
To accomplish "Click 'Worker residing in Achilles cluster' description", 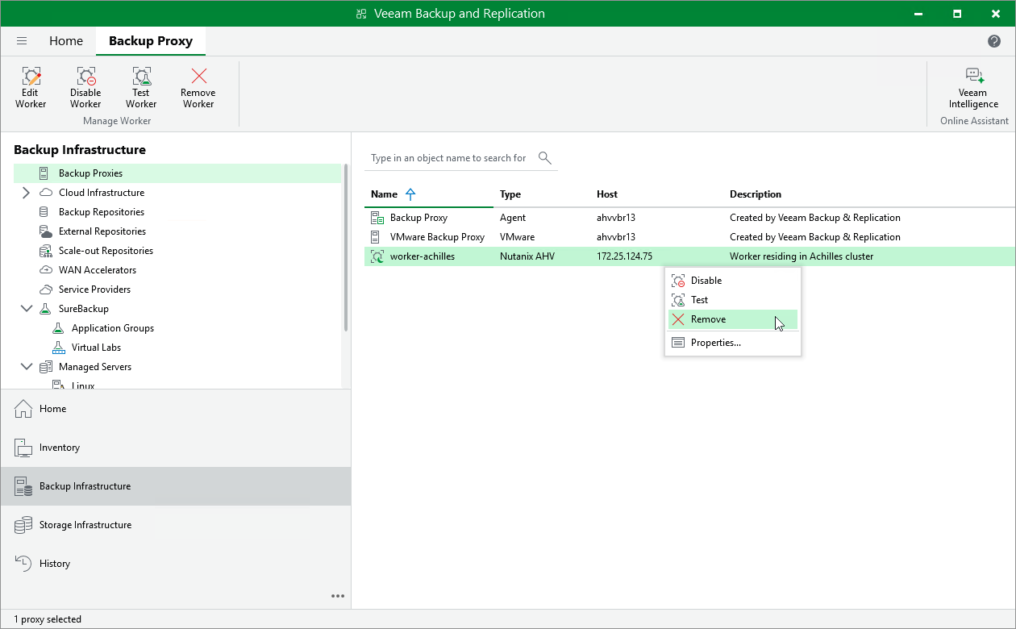I will (802, 256).
